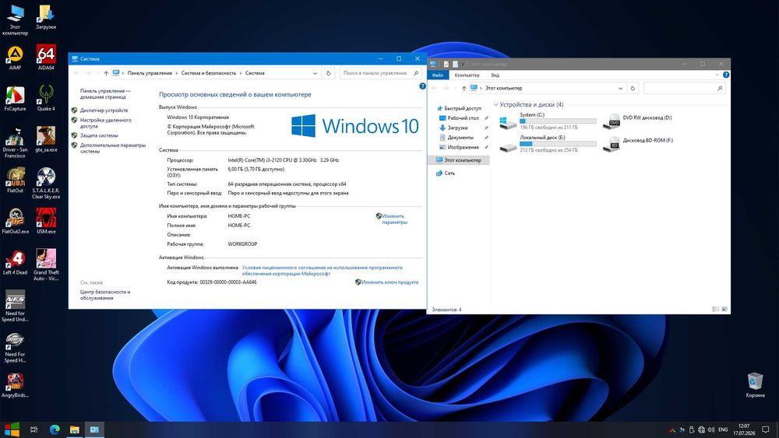Select the FsCapture desktop icon
The height and width of the screenshot is (438, 779).
(x=15, y=98)
